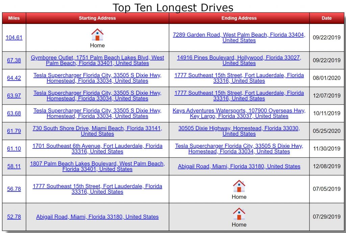
Task: Open the 63.97 miles link
Action: click(x=14, y=95)
